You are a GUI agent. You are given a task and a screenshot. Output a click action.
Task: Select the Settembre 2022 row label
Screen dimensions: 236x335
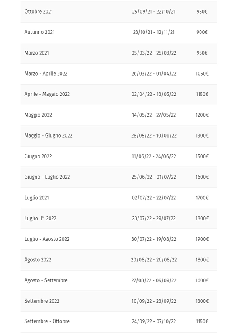42,301
